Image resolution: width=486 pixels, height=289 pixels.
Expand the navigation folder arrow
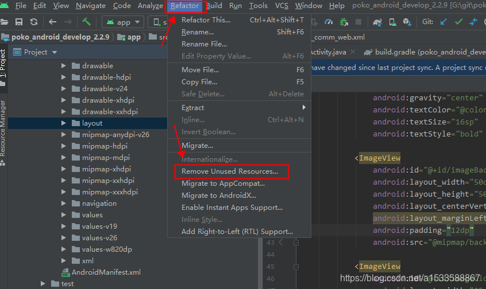coord(64,204)
